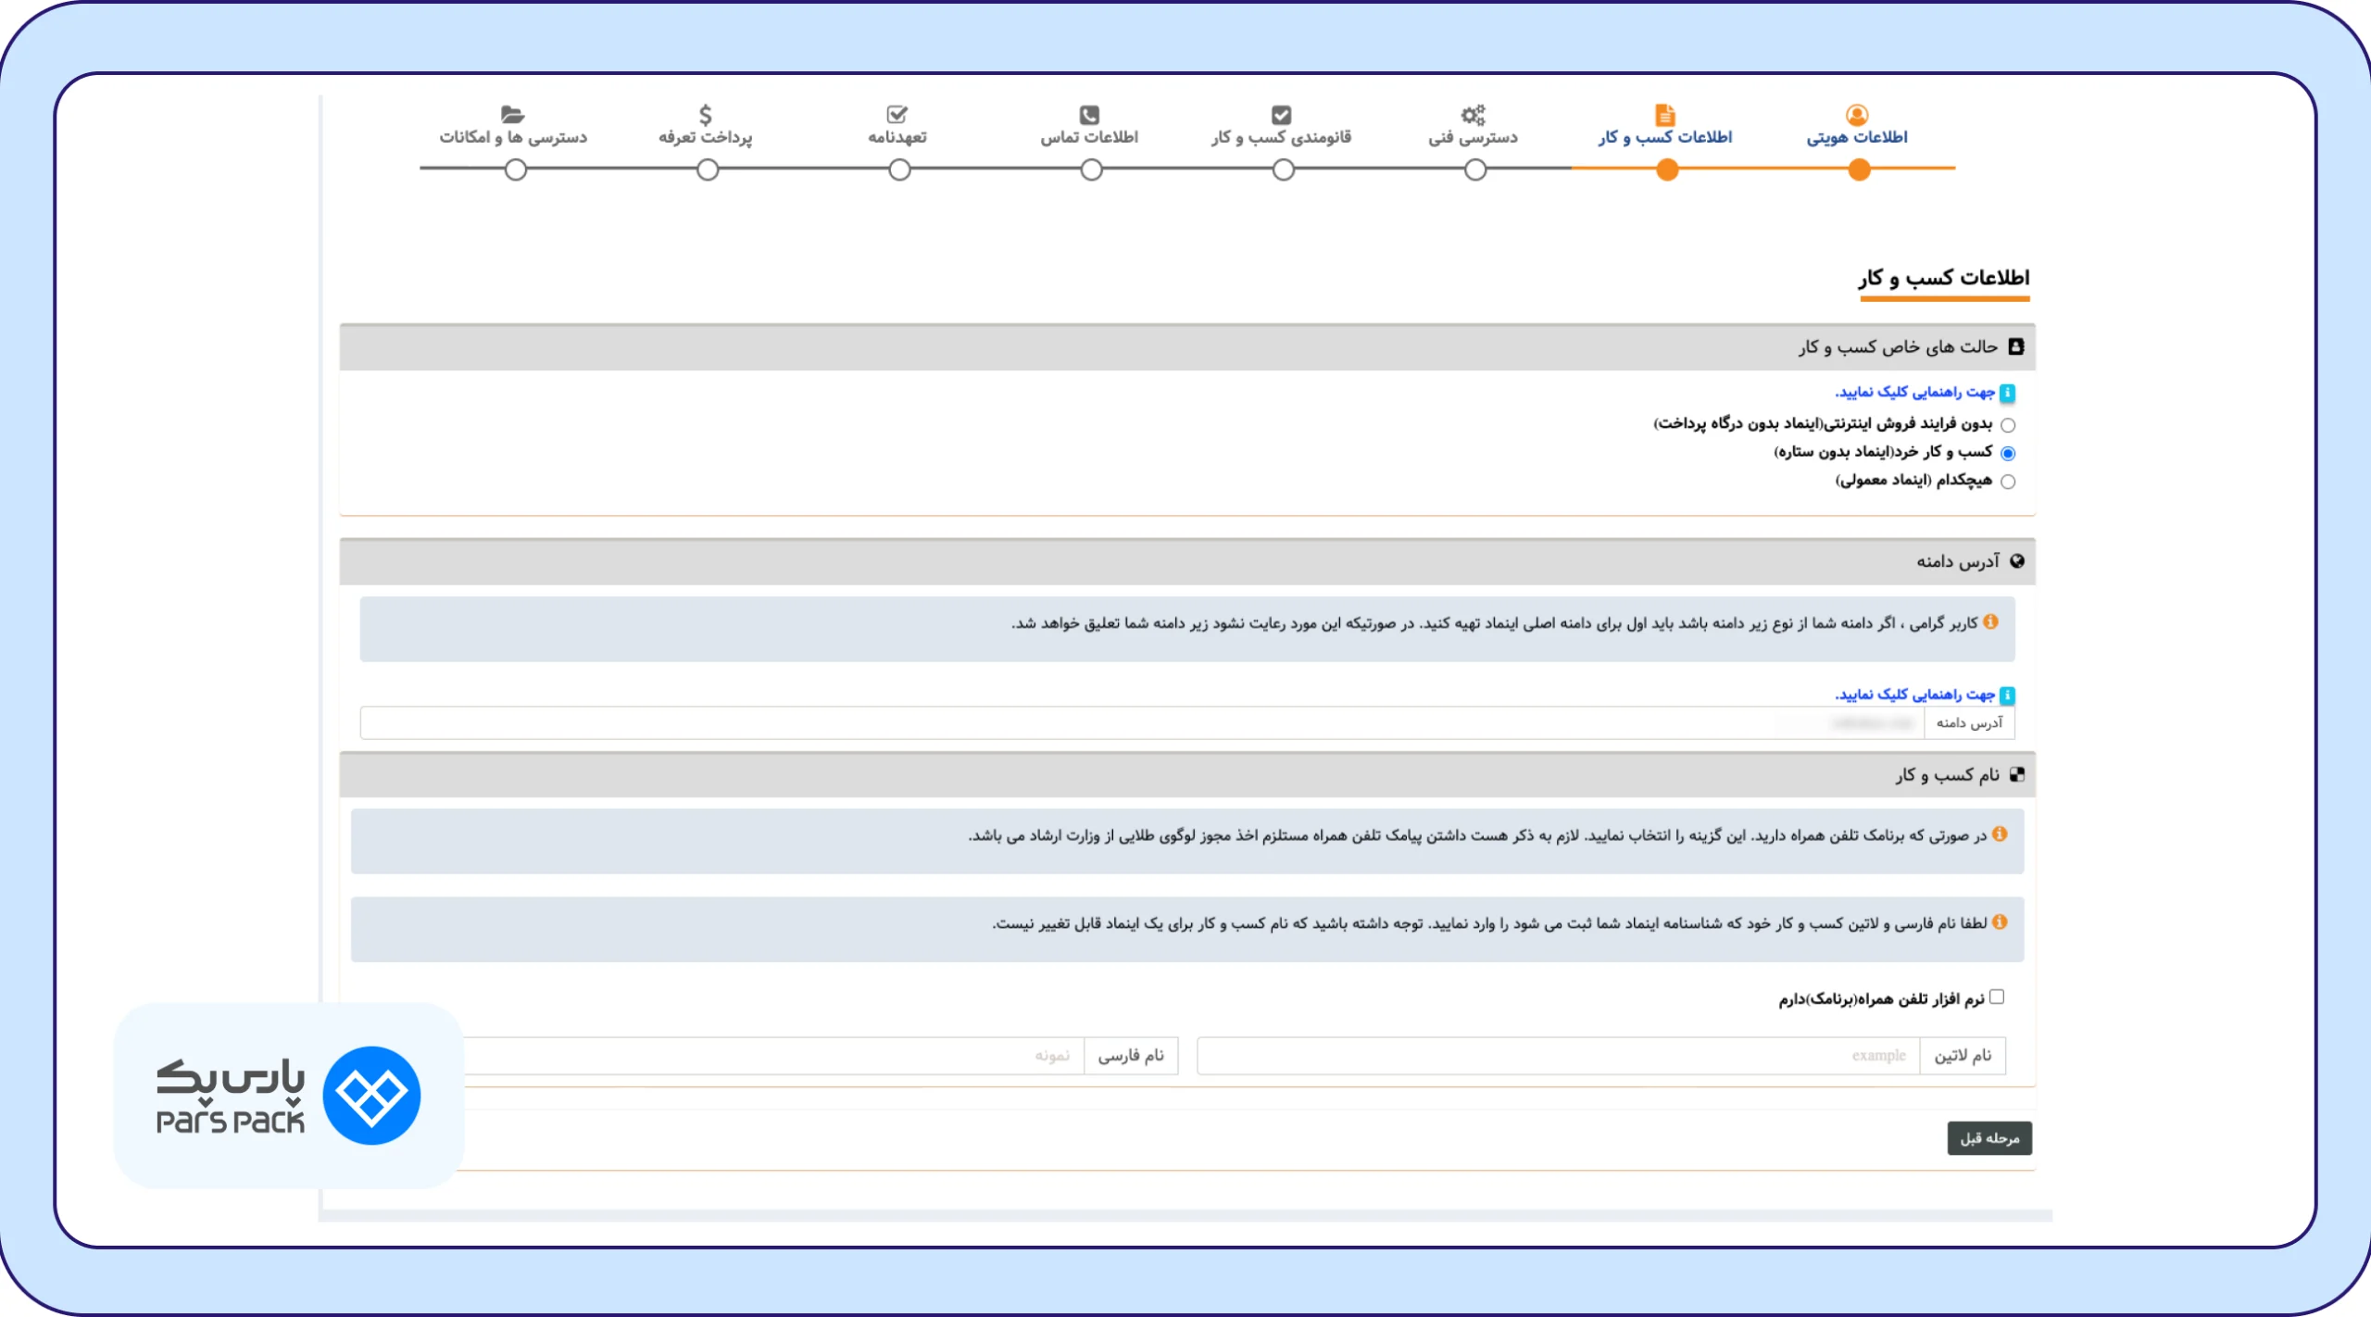Click the orange info icon in mobile app notice
This screenshot has height=1317, width=2371.
pos(2000,834)
